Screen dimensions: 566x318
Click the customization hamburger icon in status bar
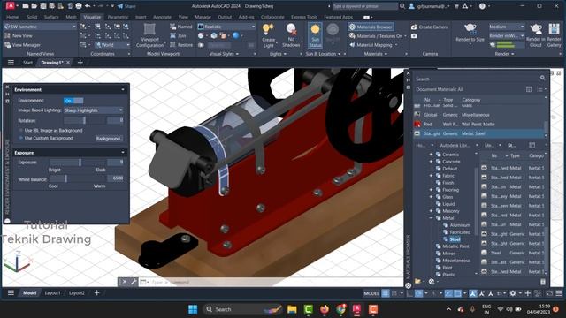coord(559,293)
